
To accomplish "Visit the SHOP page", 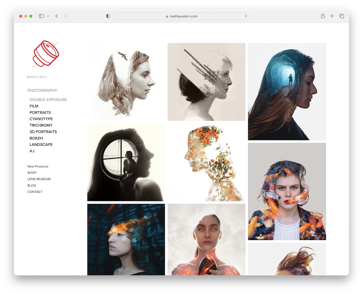I will (32, 173).
